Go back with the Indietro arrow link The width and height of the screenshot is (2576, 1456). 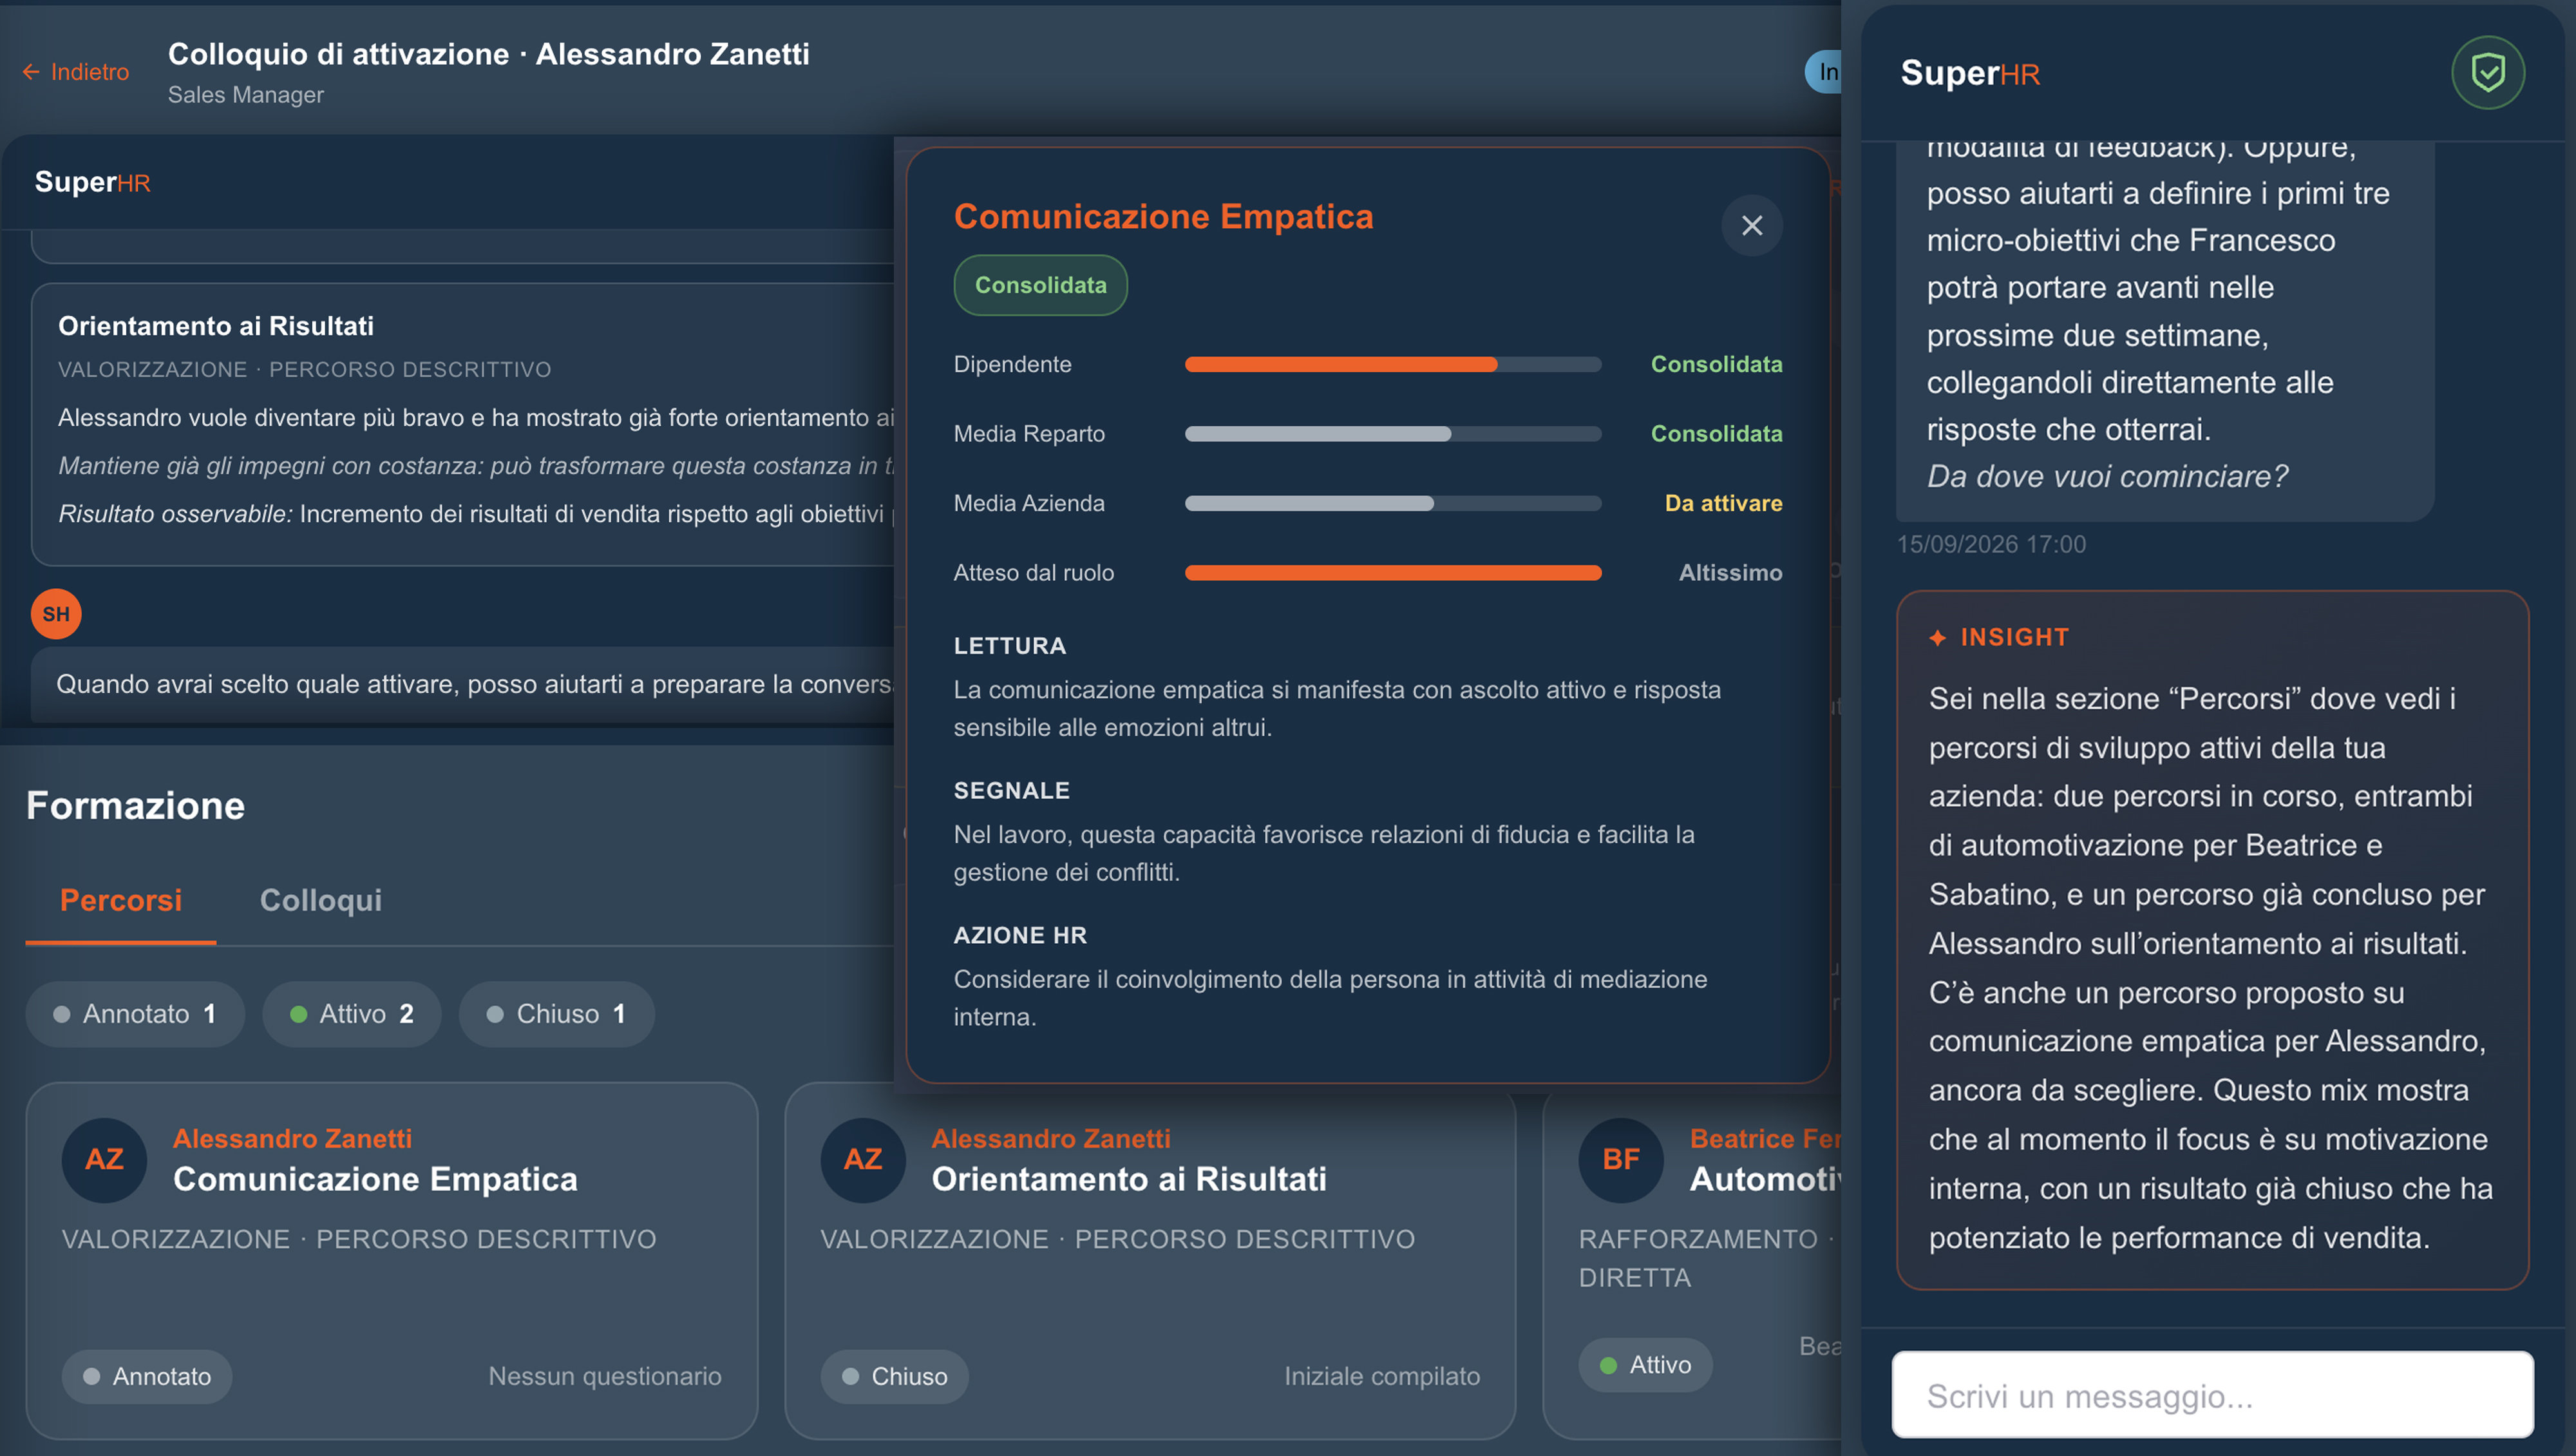coord(76,72)
